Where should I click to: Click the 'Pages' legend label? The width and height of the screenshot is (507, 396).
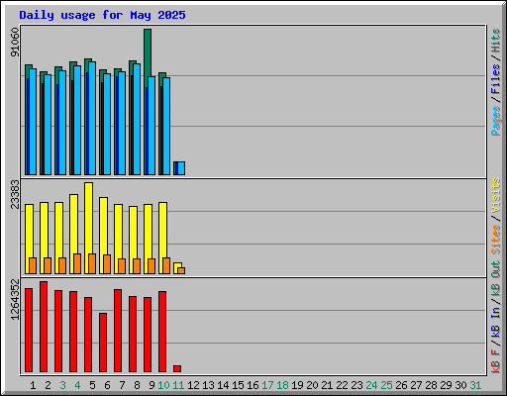coord(495,121)
